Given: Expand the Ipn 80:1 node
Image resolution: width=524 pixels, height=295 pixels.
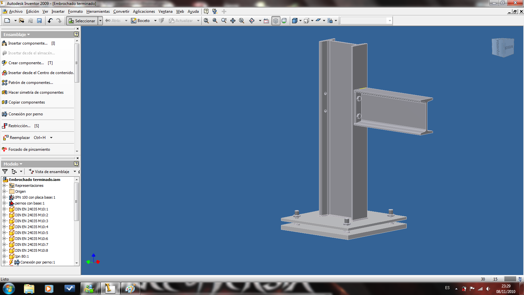Looking at the screenshot, I should (4, 256).
